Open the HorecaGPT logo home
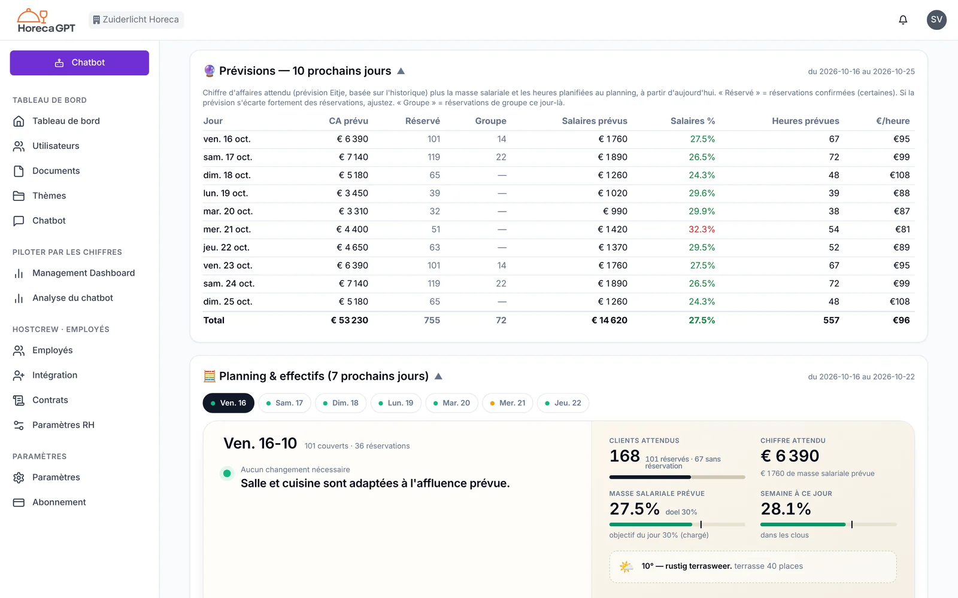The height and width of the screenshot is (598, 958). 46,20
